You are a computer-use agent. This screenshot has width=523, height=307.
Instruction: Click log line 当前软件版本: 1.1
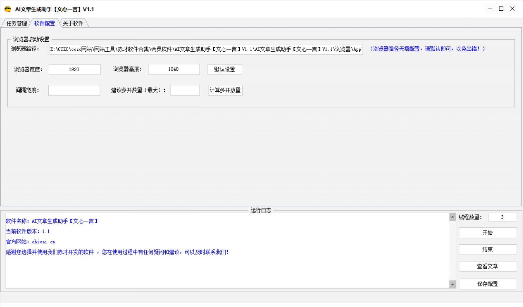point(28,232)
